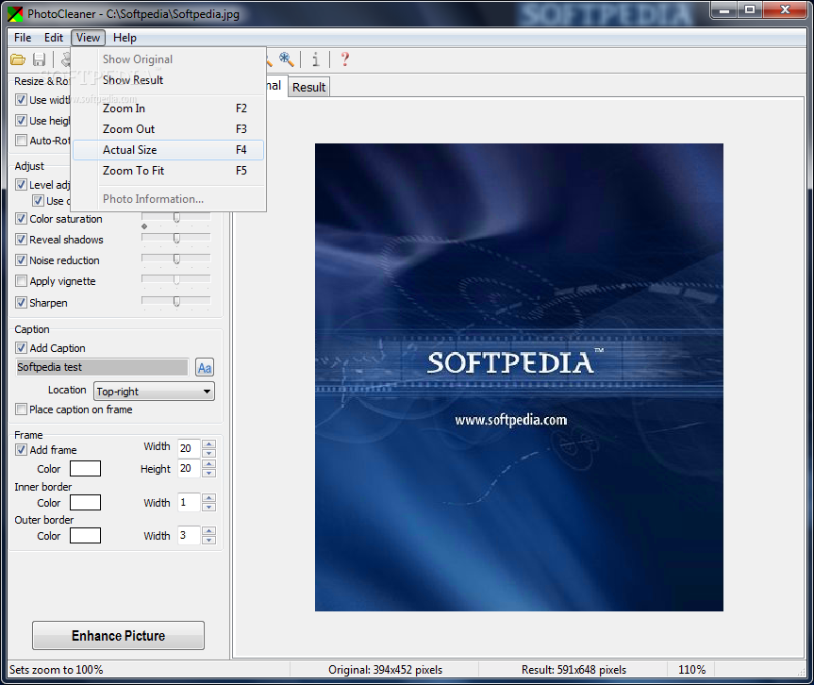Screen dimensions: 814x685
Task: Click the Outer border Width value field
Action: [x=190, y=535]
